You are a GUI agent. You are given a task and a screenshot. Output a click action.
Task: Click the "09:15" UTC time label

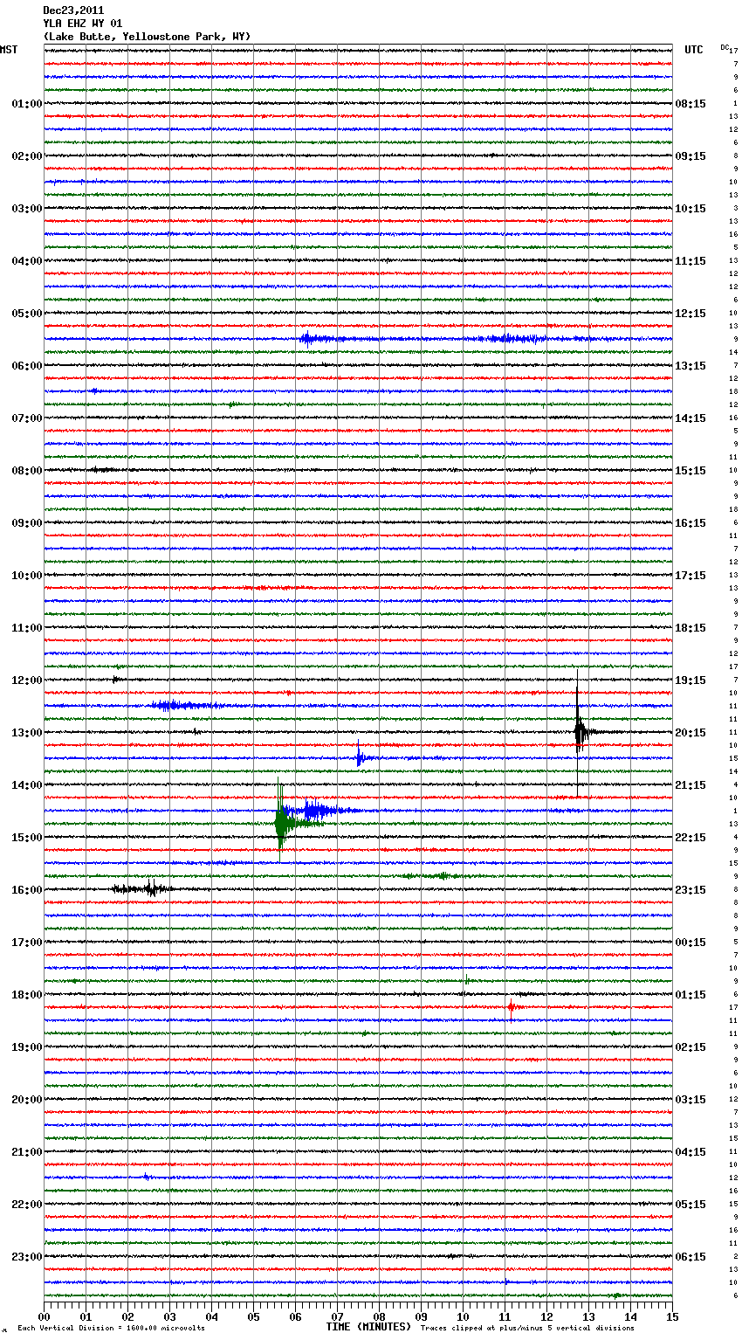coord(690,156)
